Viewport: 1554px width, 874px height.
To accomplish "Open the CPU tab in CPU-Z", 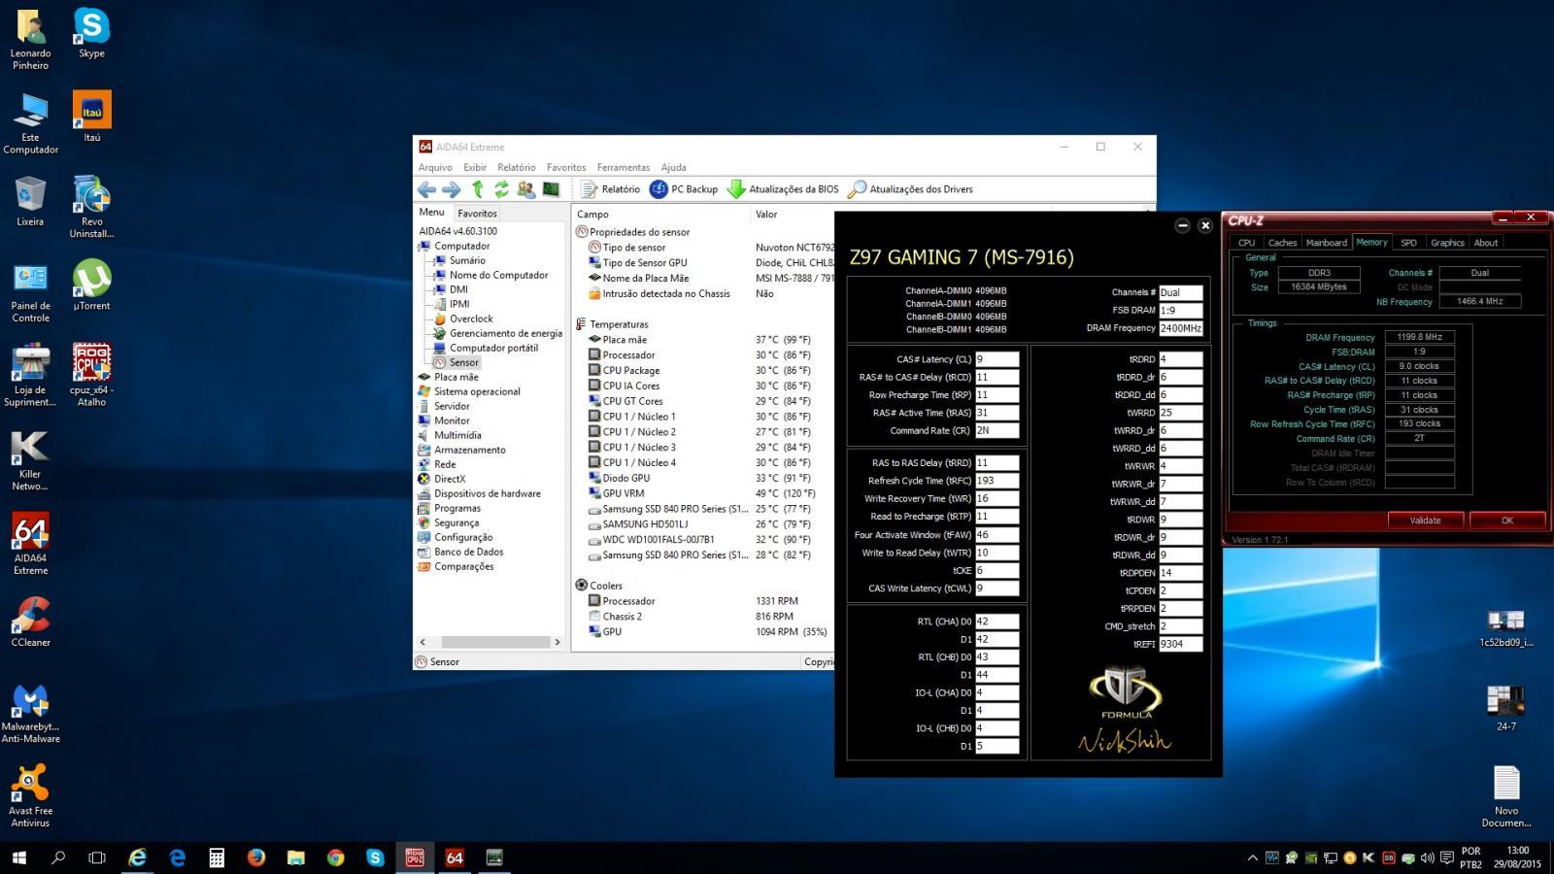I will [1246, 243].
